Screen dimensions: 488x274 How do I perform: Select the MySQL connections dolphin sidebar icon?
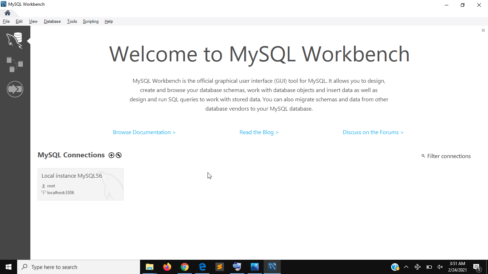[x=15, y=40]
